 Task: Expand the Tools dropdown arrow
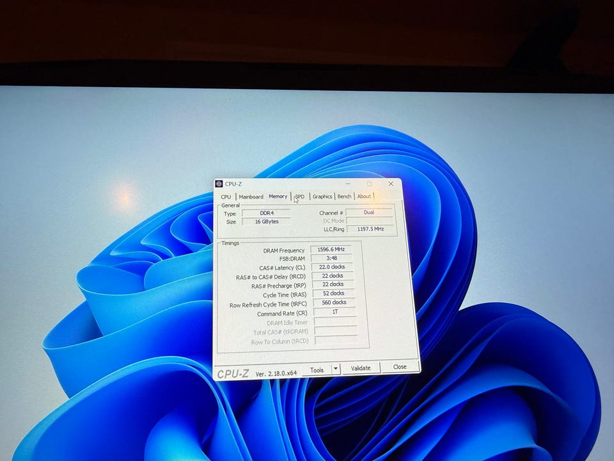[336, 369]
